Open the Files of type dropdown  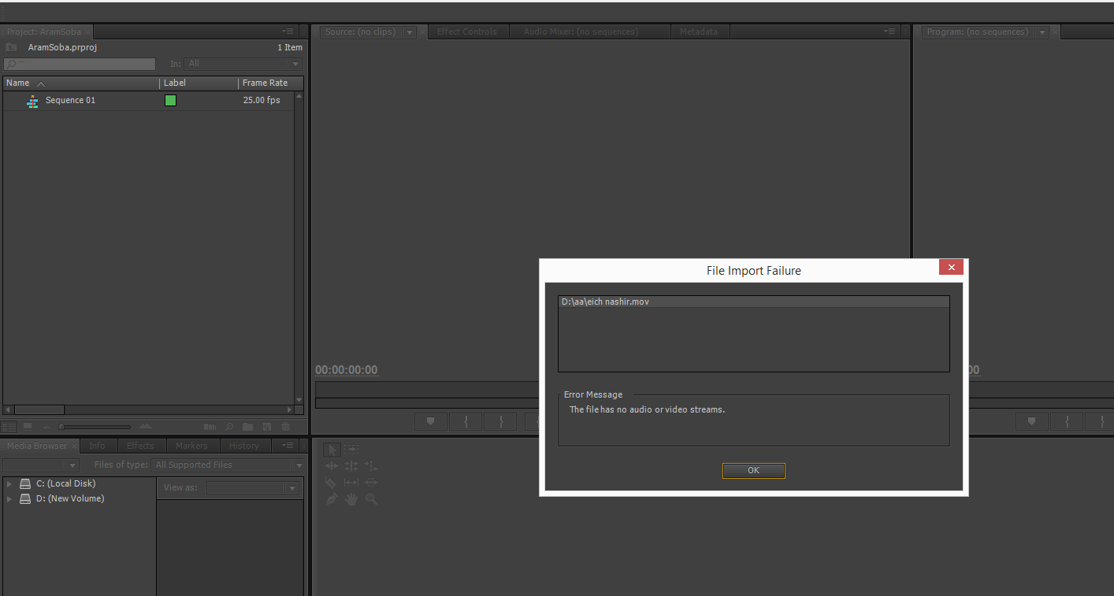(228, 465)
